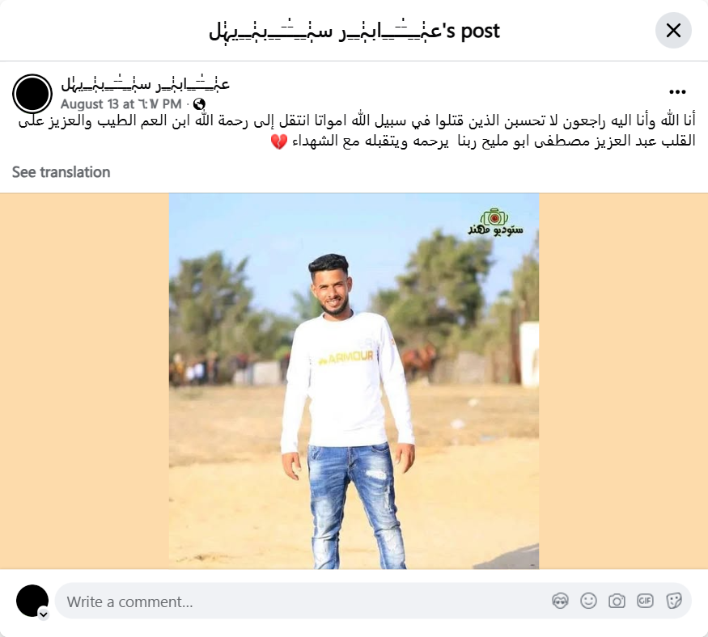Open the photo of the man in white shirt

point(354,382)
